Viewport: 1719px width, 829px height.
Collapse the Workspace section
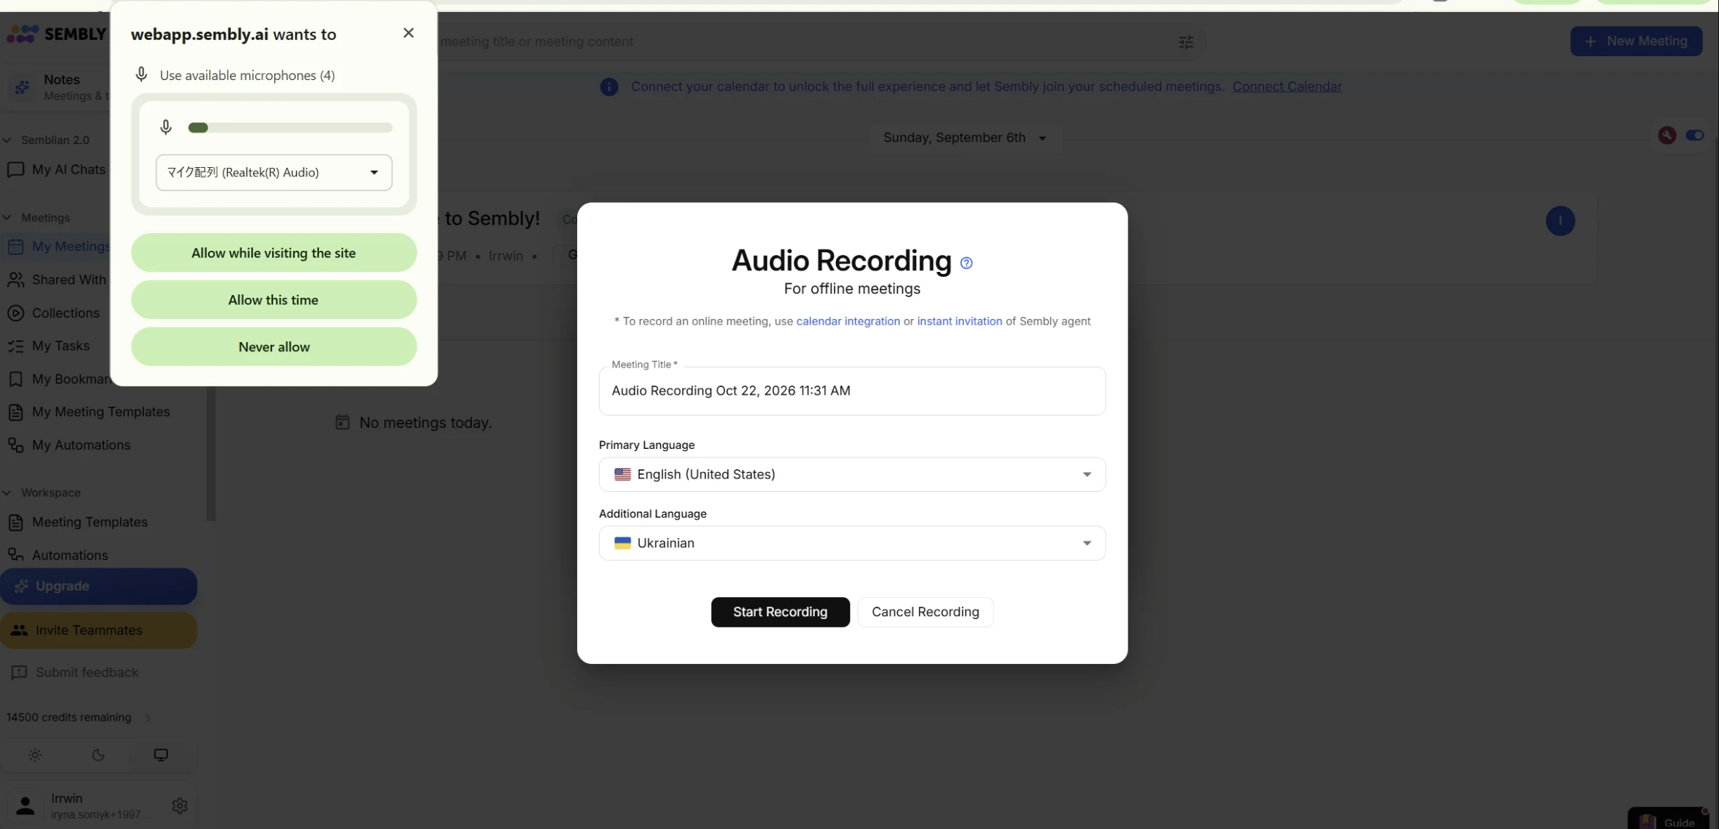[7, 492]
